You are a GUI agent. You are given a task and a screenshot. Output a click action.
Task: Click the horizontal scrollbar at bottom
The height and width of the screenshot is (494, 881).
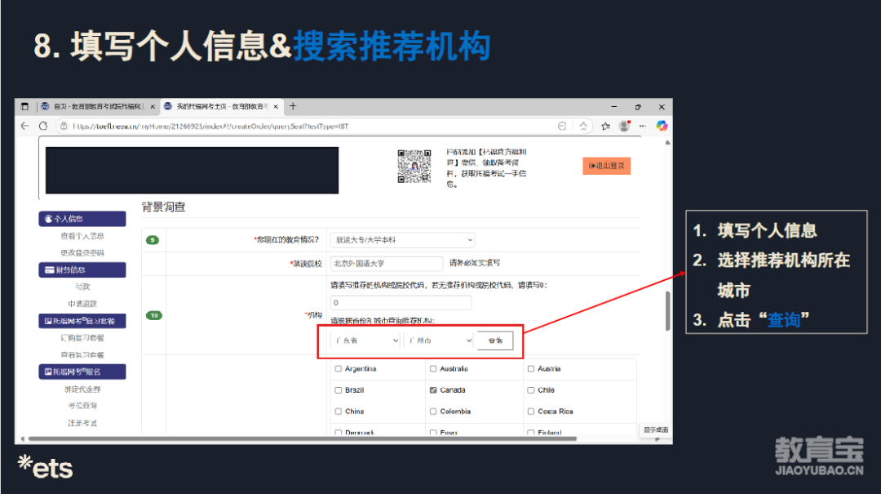pyautogui.click(x=303, y=438)
